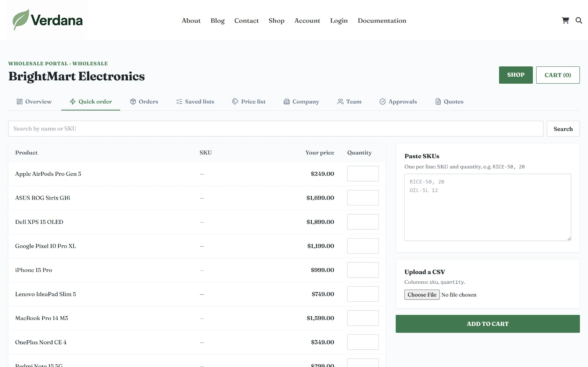The image size is (588, 367).
Task: Click the iPhone 15 Pro product name
Action: [x=33, y=270]
